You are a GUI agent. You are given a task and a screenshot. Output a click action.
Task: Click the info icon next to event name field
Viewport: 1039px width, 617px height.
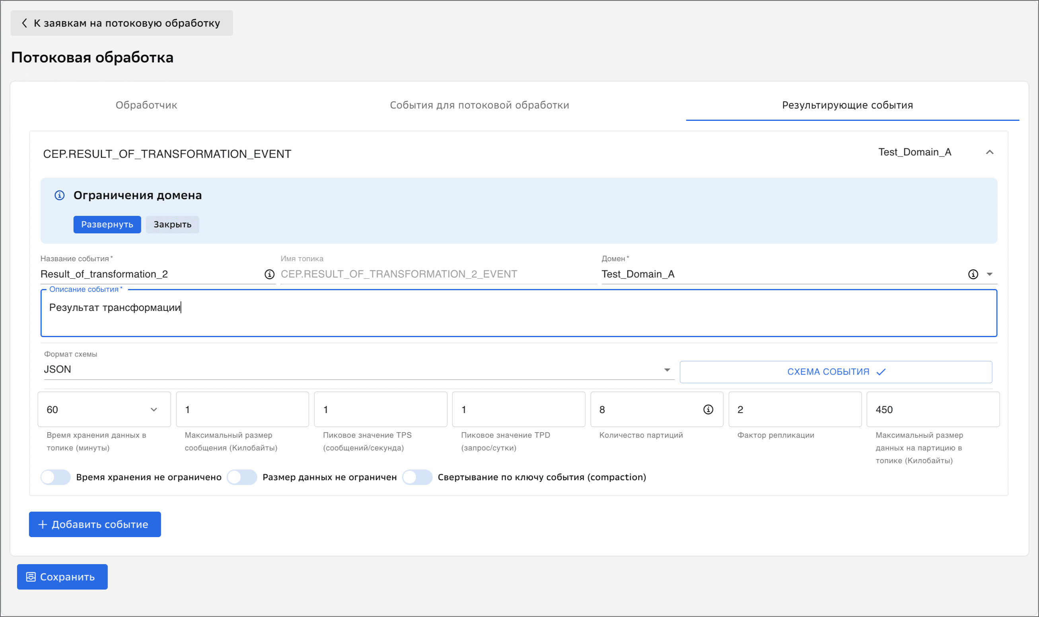tap(270, 274)
